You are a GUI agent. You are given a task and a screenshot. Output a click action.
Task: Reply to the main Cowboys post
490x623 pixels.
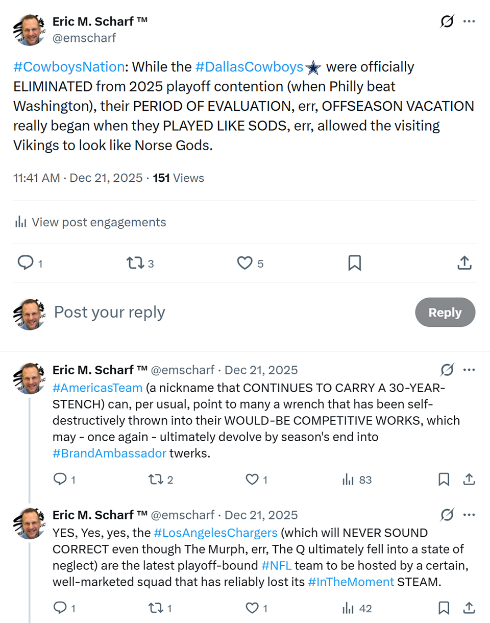[x=26, y=263]
